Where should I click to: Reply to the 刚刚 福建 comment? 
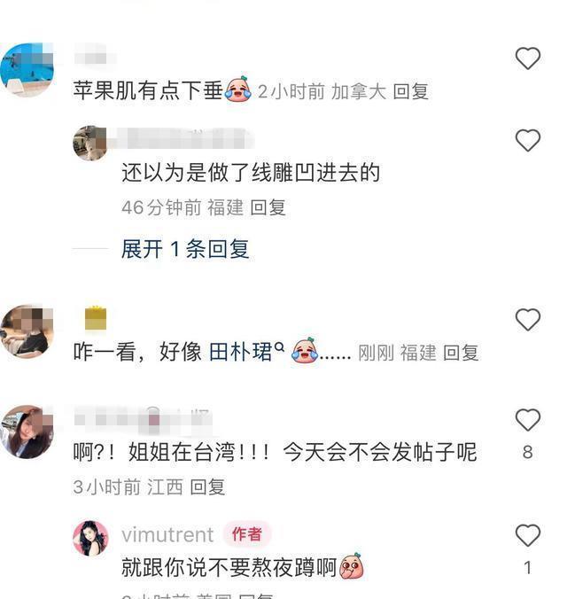tap(461, 352)
